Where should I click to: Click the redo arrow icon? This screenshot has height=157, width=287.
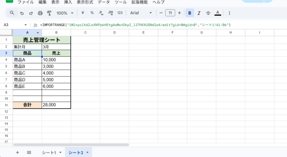click(x=31, y=13)
